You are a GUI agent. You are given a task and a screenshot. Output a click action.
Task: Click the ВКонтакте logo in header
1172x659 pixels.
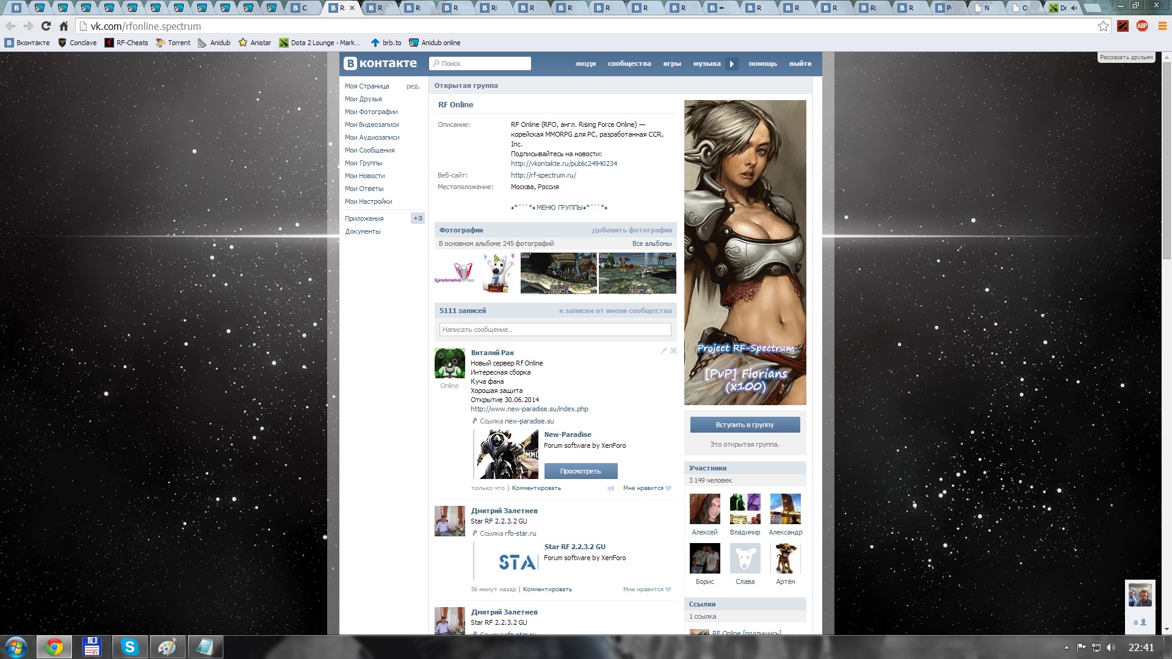(380, 63)
